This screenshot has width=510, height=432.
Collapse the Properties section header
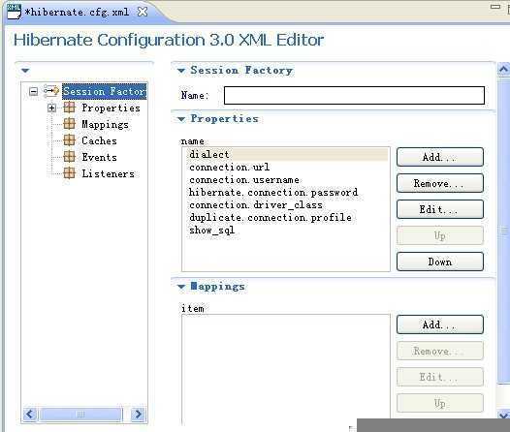(x=181, y=119)
